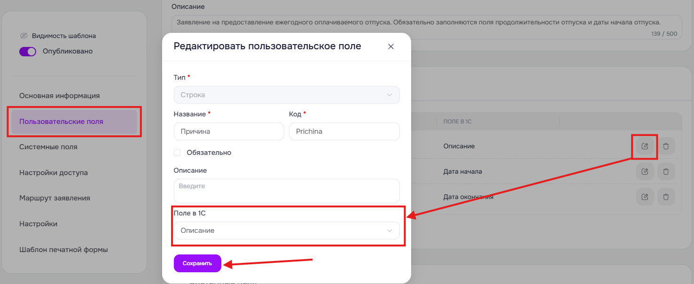Close the edit custom field dialog
The width and height of the screenshot is (694, 284).
click(x=390, y=46)
